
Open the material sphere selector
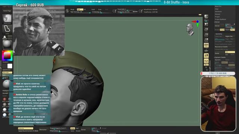click(7, 44)
